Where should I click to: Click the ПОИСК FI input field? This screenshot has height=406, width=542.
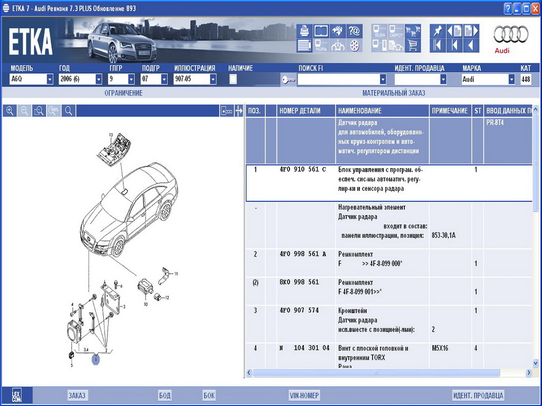[x=338, y=79]
